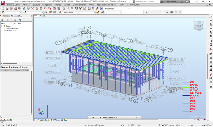
Task: Open the Chargements menu
Action: tap(47, 5)
